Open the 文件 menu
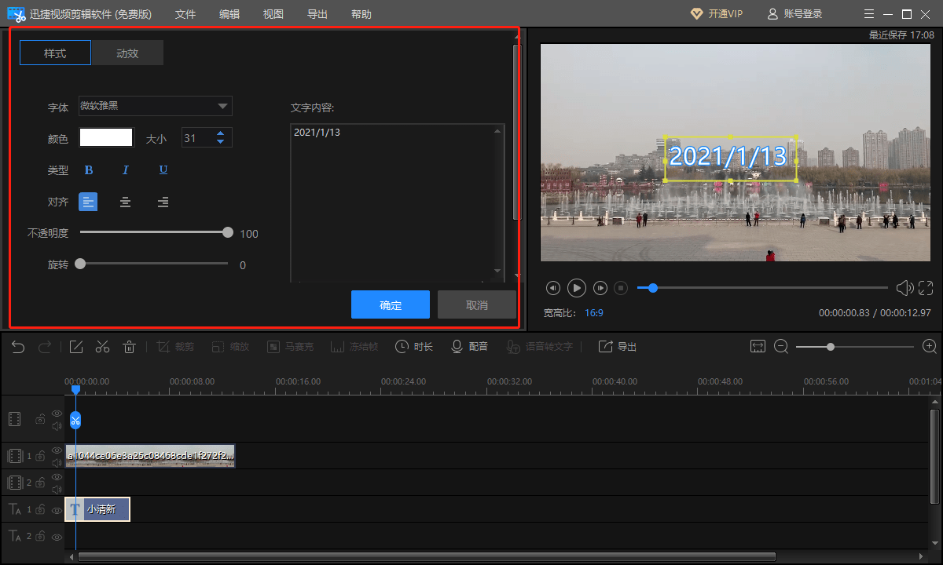The height and width of the screenshot is (565, 943). (185, 14)
